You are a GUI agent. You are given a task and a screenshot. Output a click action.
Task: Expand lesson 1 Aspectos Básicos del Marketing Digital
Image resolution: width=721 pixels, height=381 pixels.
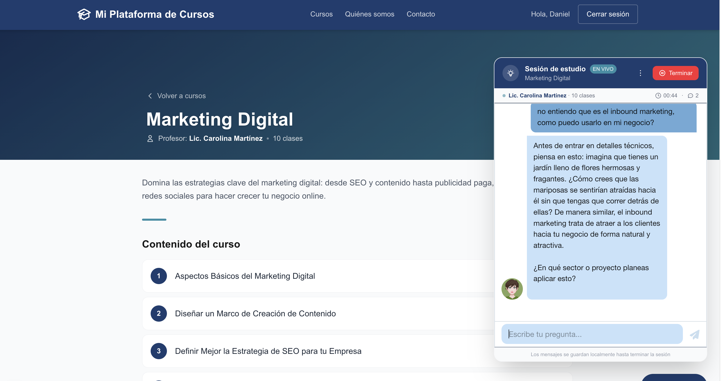coord(245,276)
